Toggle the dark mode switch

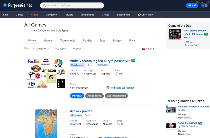coord(204,5)
